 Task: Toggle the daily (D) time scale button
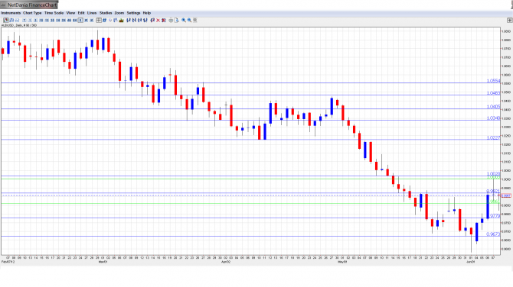tap(80, 20)
